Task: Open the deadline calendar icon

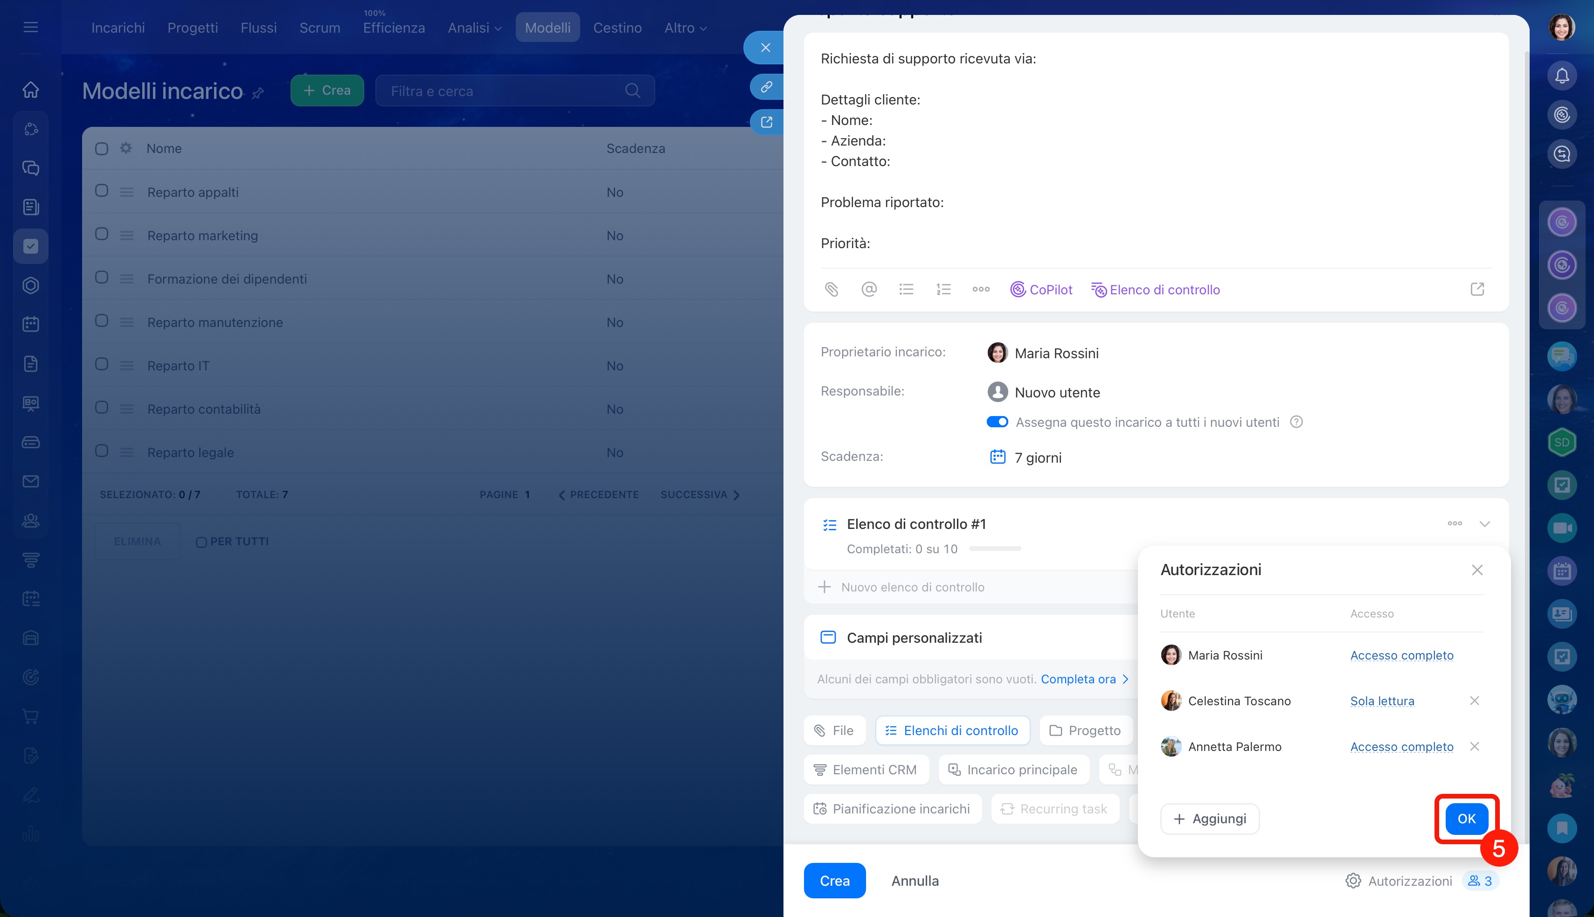Action: tap(997, 457)
